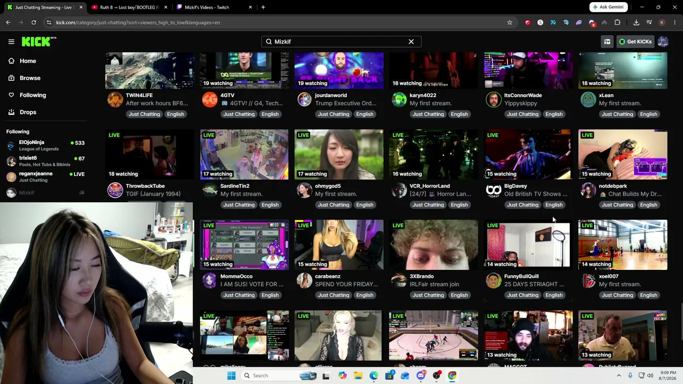Open Microsoft Edge from the taskbar
This screenshot has height=384, width=683.
point(374,375)
